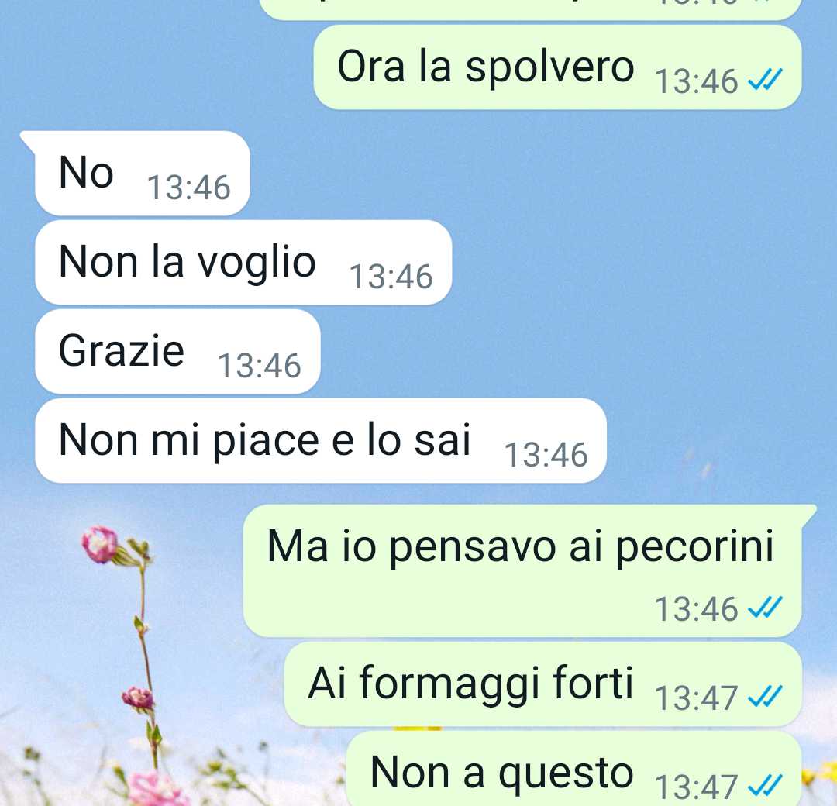This screenshot has height=806, width=837.
Task: Click the 13:47 time on 'Ai formaggi forti'
Action: (697, 697)
